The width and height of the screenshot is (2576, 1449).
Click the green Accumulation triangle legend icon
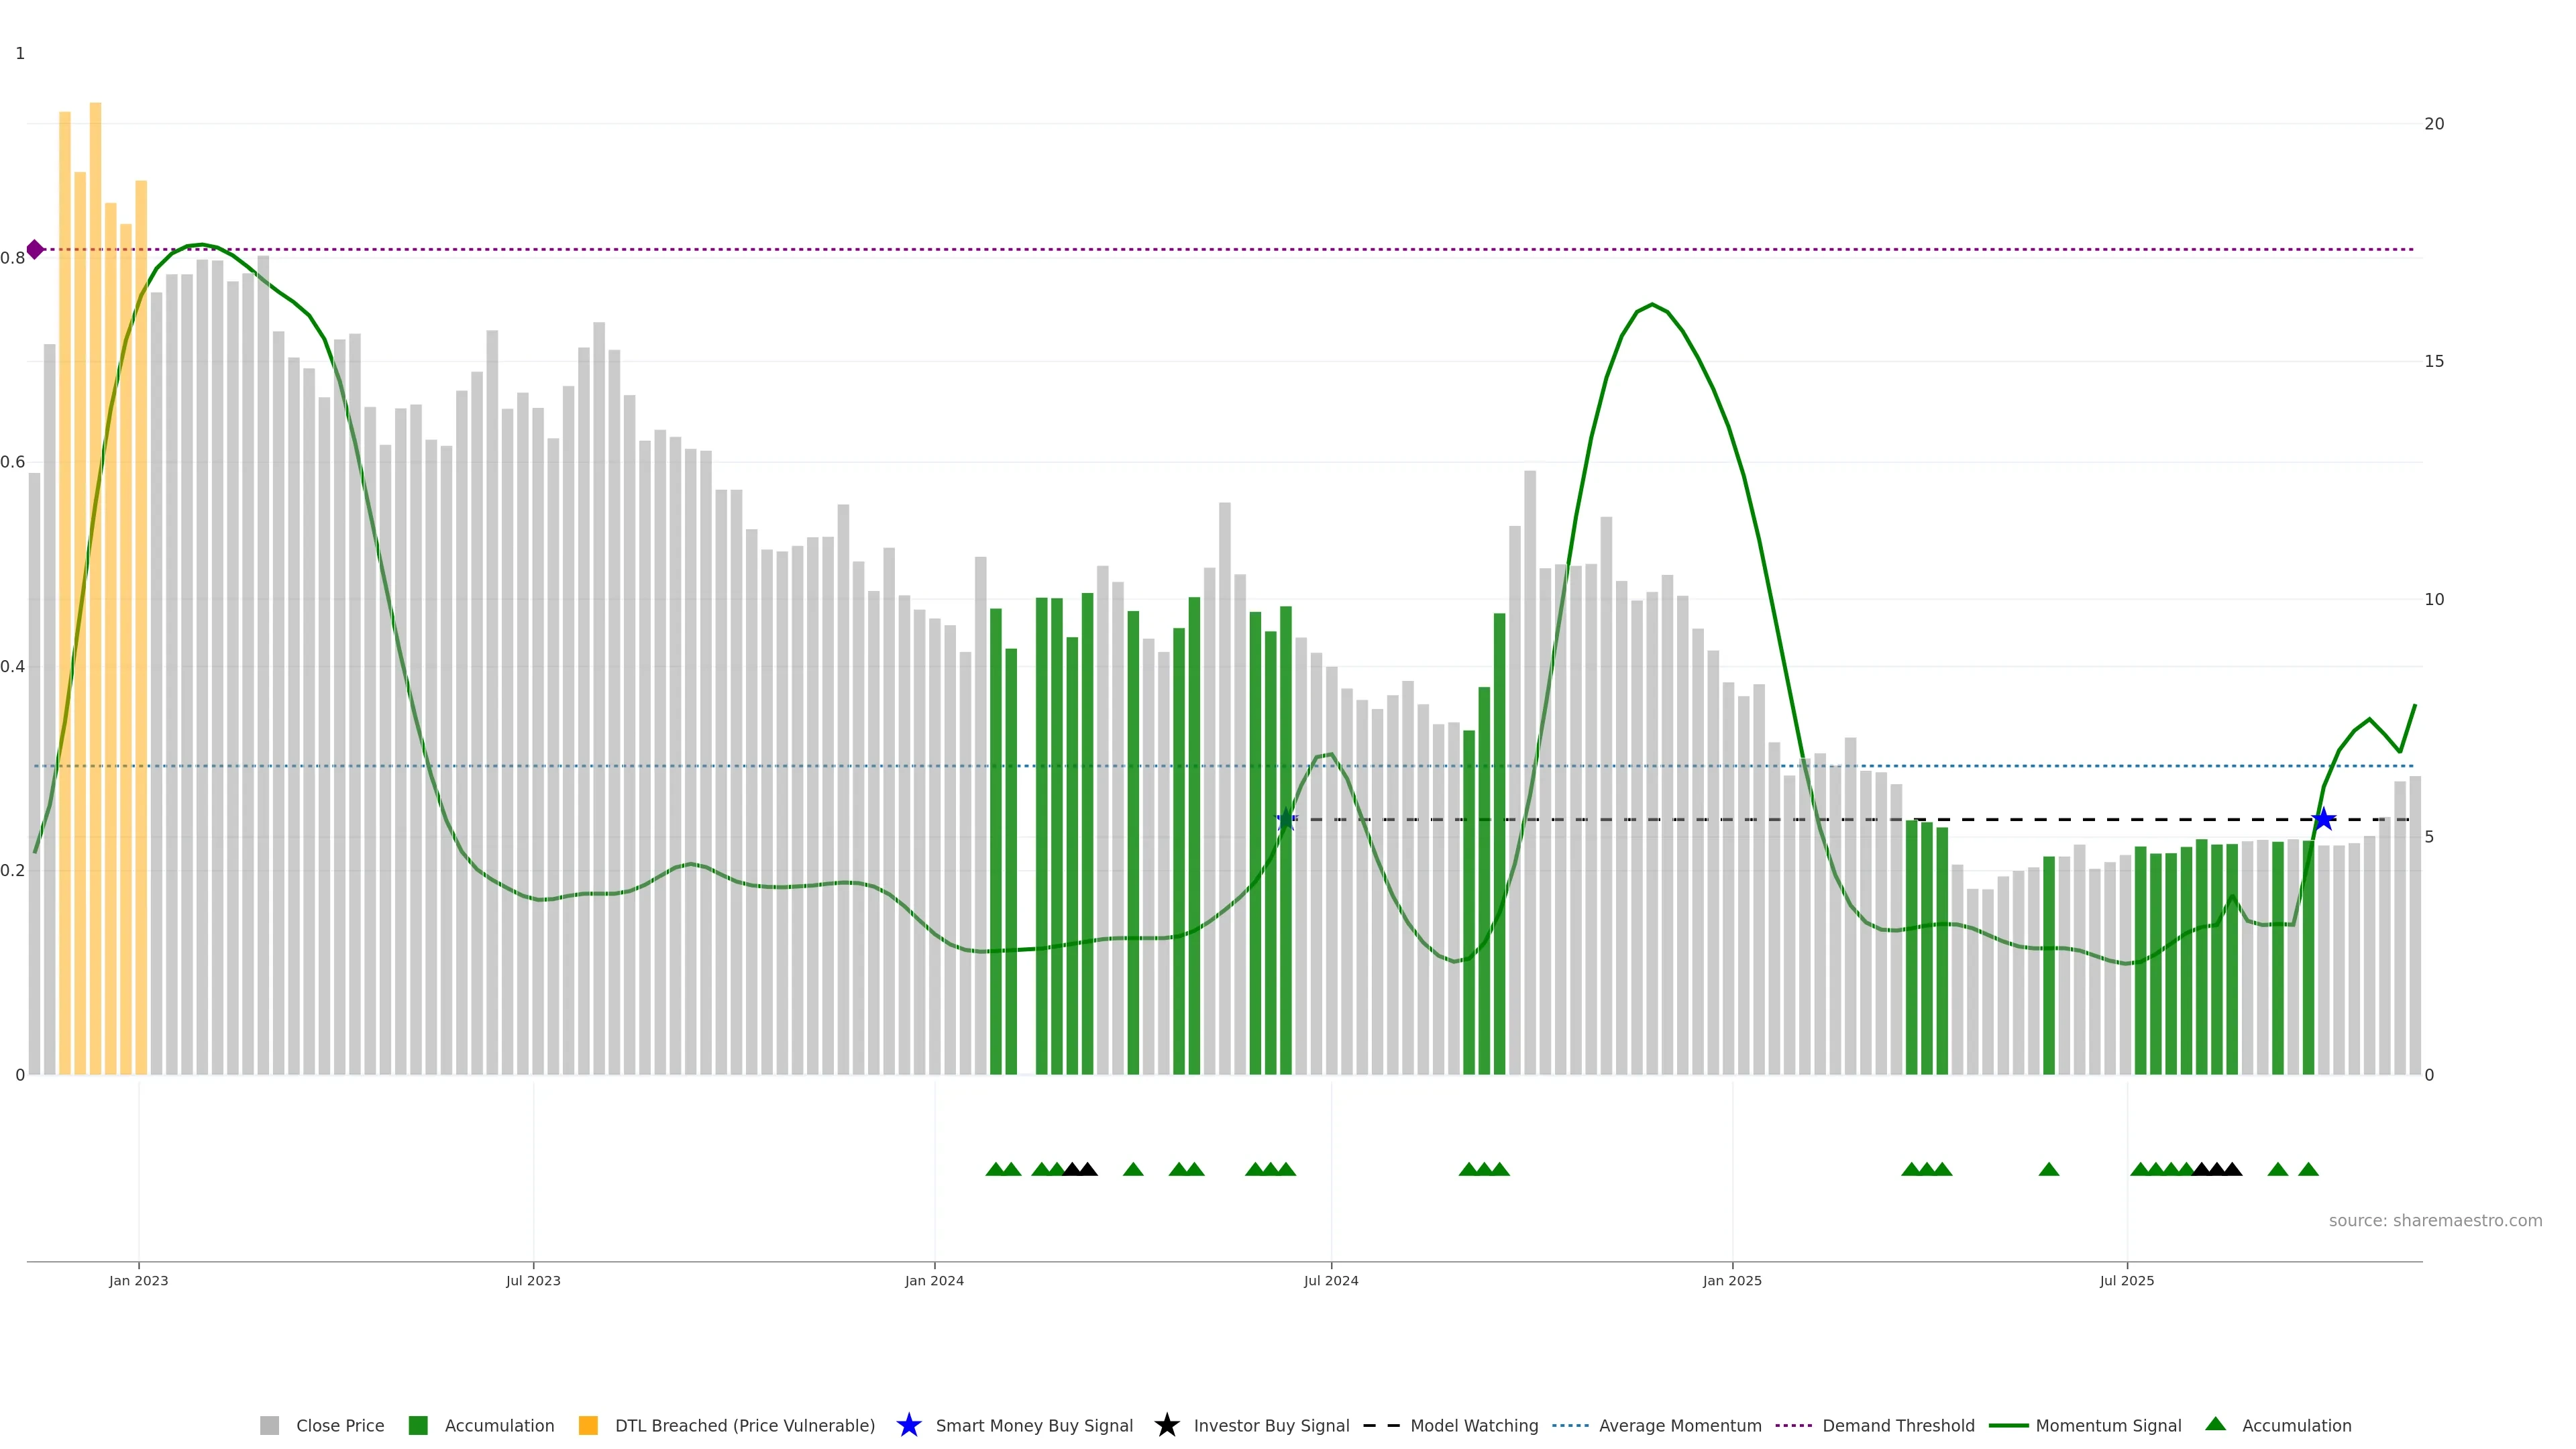pyautogui.click(x=2215, y=1424)
